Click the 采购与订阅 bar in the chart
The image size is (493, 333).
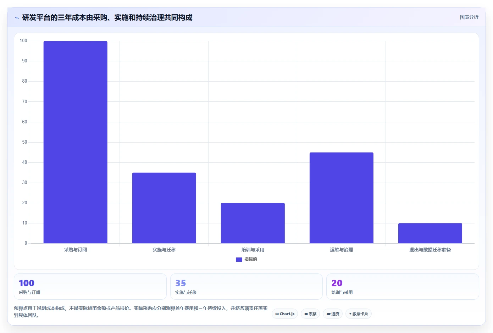pyautogui.click(x=76, y=142)
